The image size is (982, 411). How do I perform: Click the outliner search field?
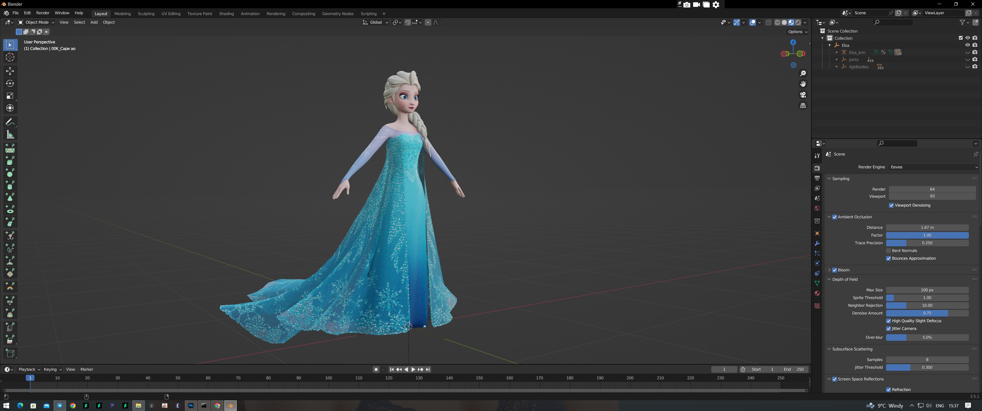click(892, 23)
